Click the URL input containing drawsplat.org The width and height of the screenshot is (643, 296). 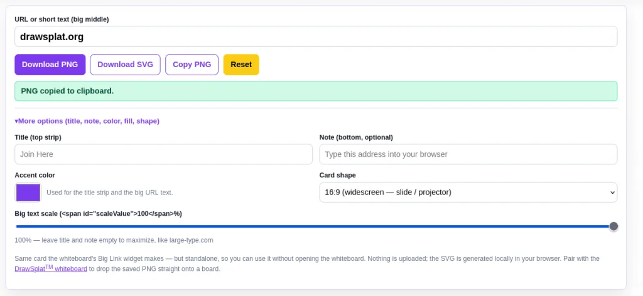[316, 36]
